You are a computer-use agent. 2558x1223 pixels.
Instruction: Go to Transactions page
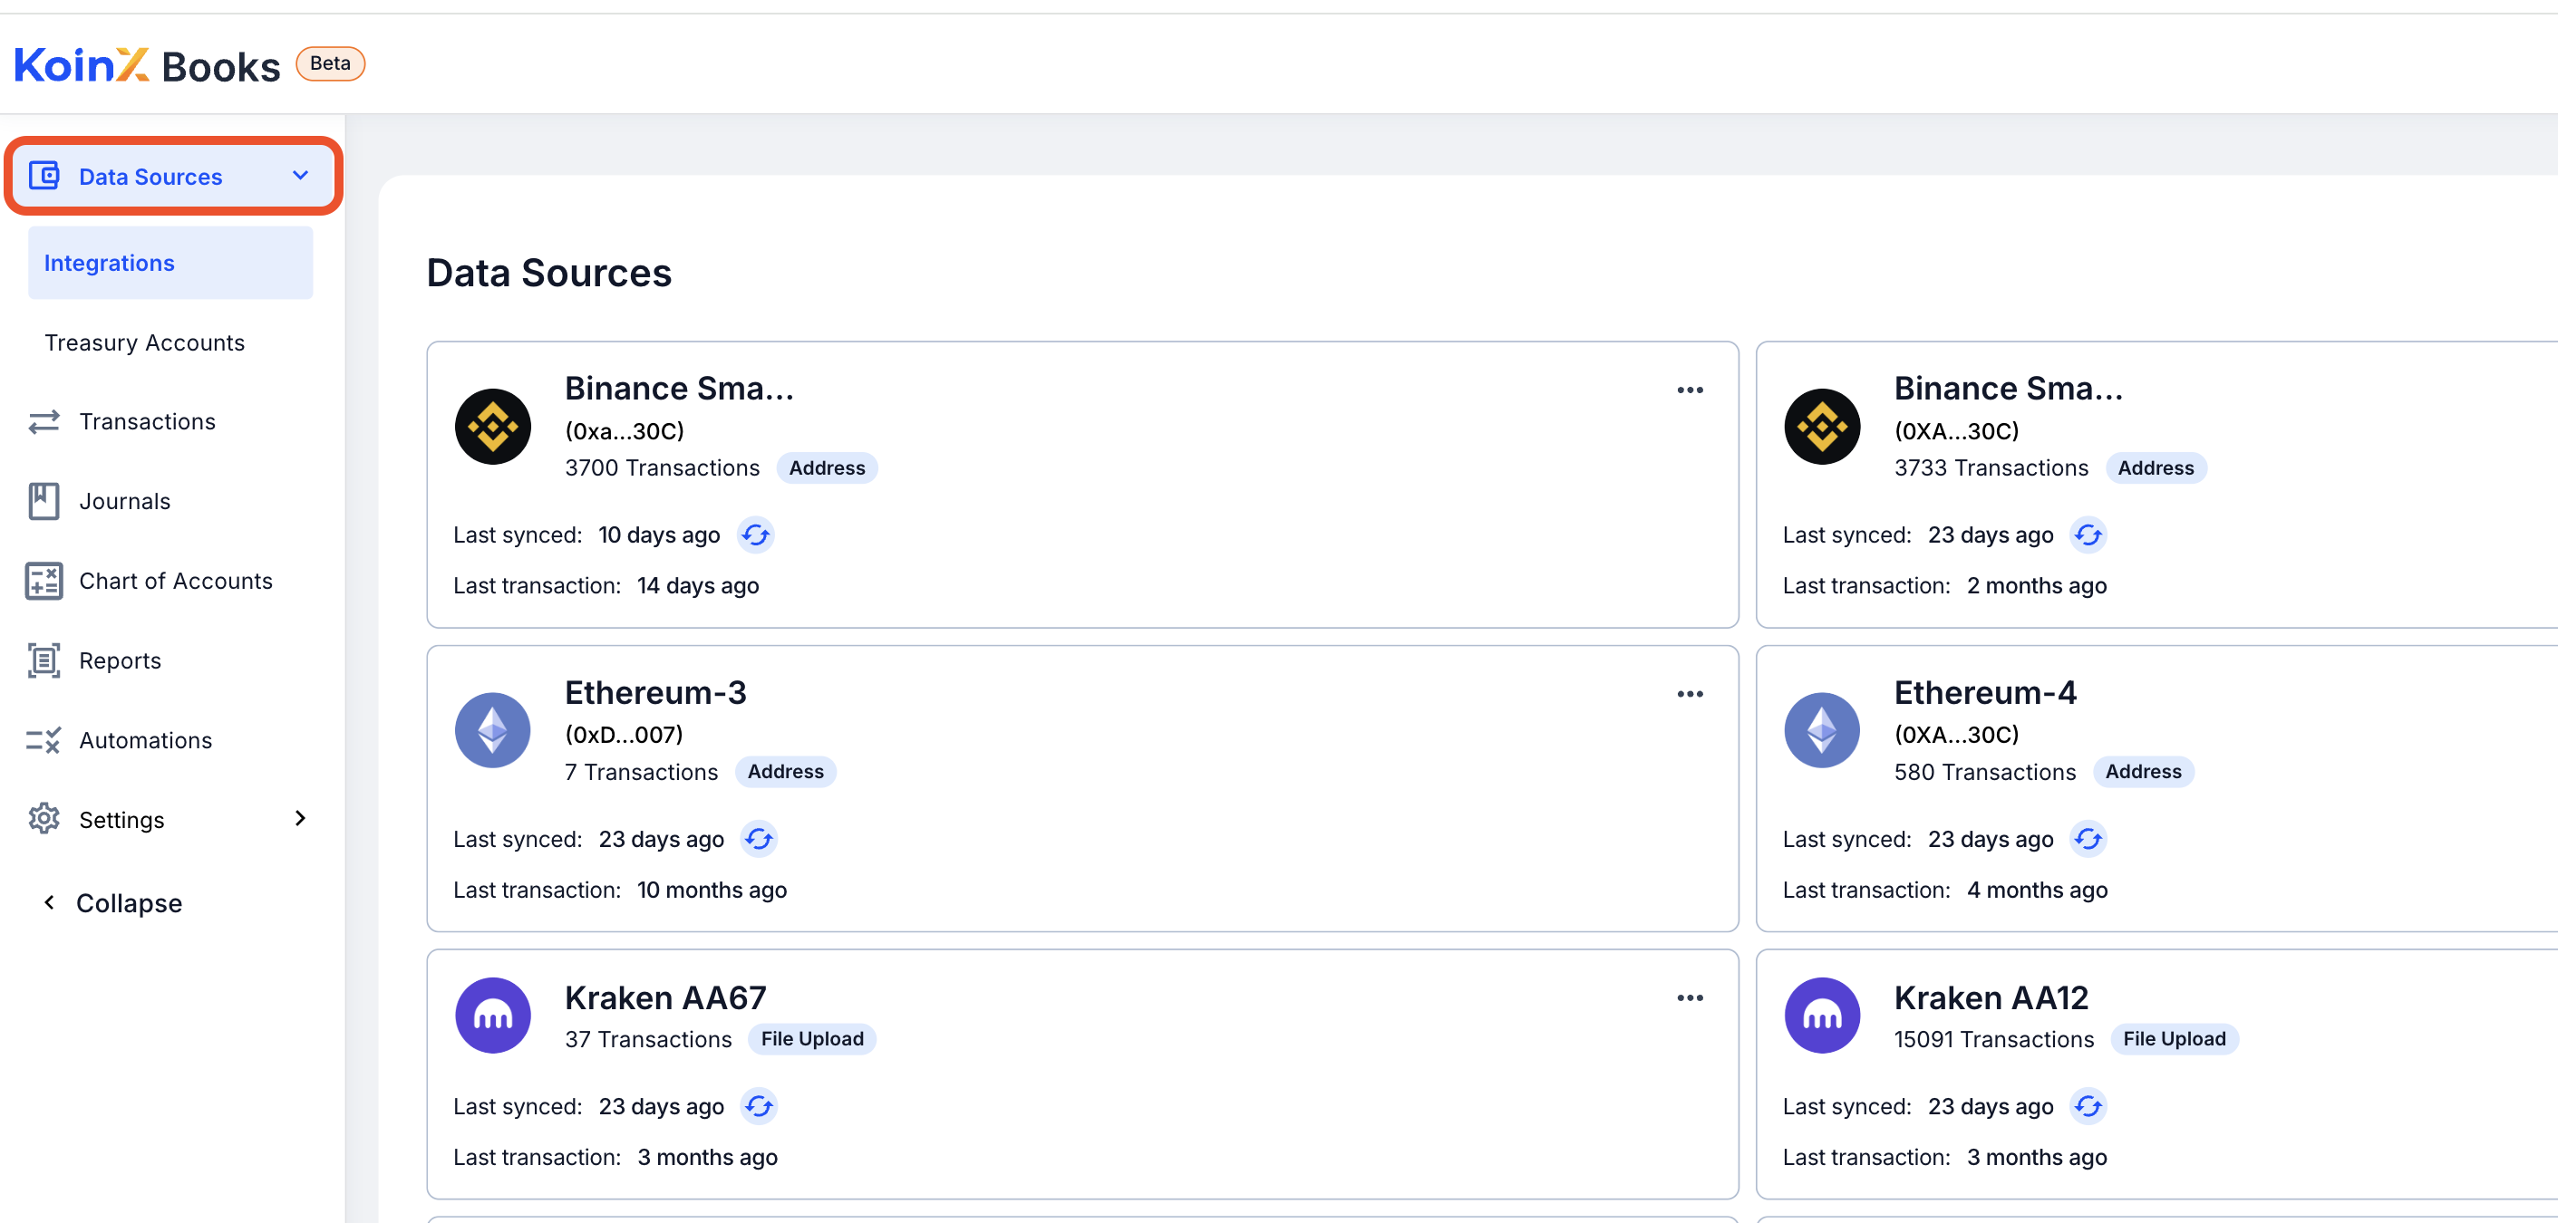point(147,422)
